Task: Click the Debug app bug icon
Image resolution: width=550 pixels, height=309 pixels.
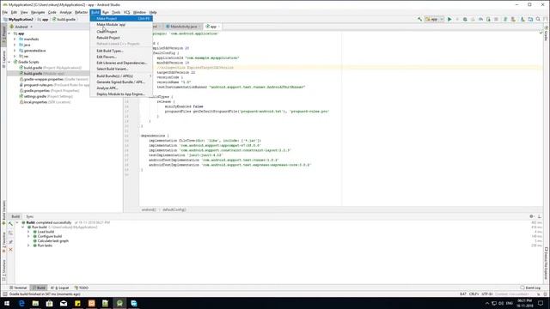Action: click(x=465, y=19)
